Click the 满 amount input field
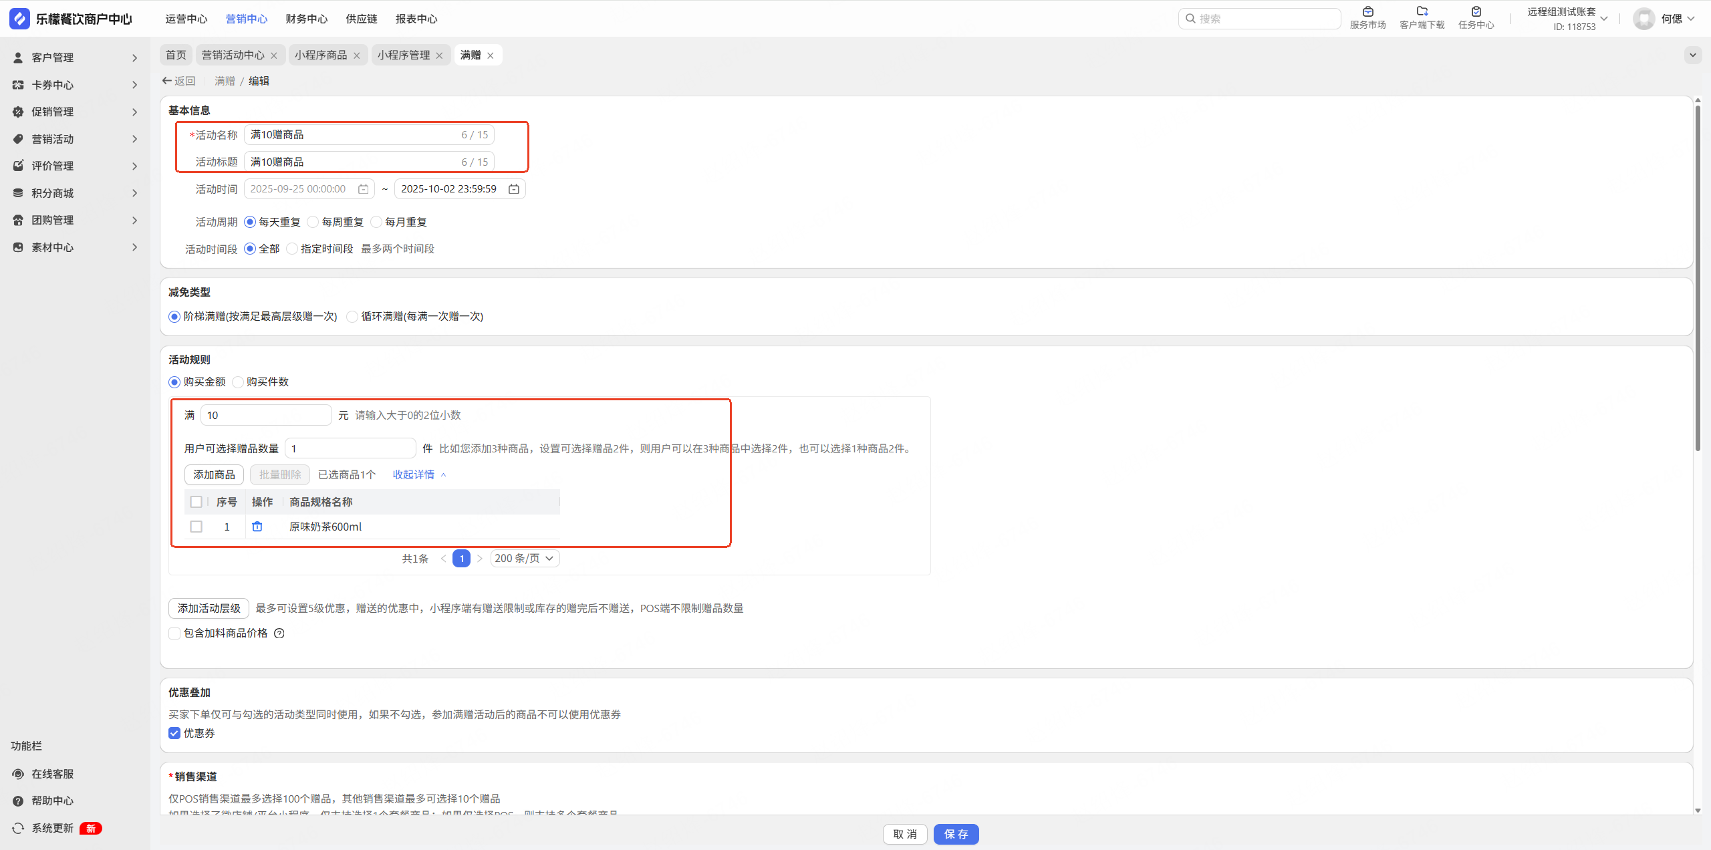1711x850 pixels. (265, 415)
